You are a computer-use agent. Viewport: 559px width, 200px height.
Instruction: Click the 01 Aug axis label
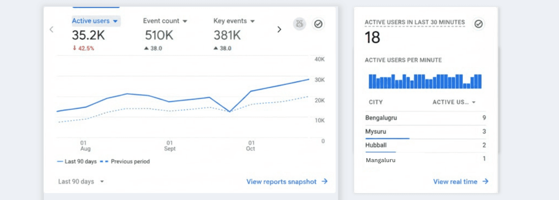click(x=85, y=146)
